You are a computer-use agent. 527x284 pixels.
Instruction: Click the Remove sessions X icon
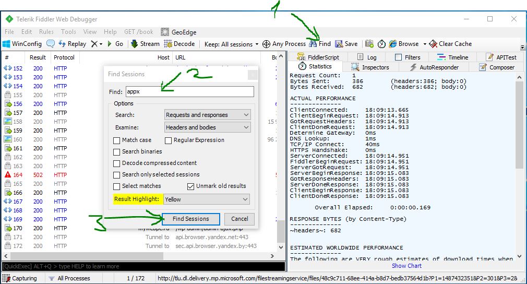point(94,44)
